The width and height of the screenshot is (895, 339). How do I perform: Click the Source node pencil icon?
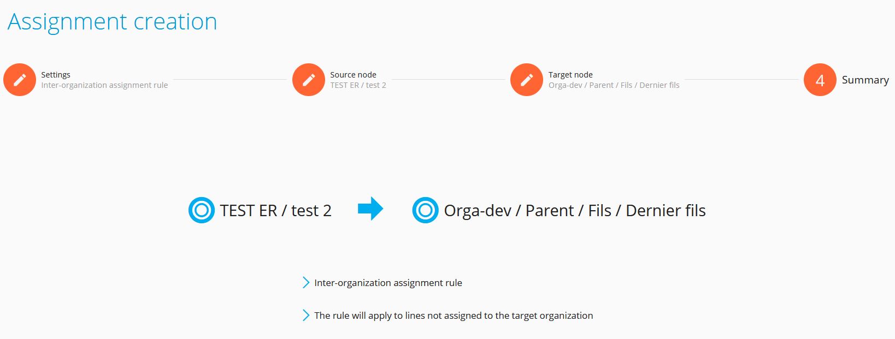point(309,80)
